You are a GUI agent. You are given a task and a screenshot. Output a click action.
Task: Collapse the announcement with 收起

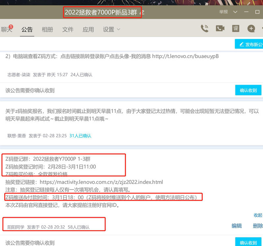point(258,215)
